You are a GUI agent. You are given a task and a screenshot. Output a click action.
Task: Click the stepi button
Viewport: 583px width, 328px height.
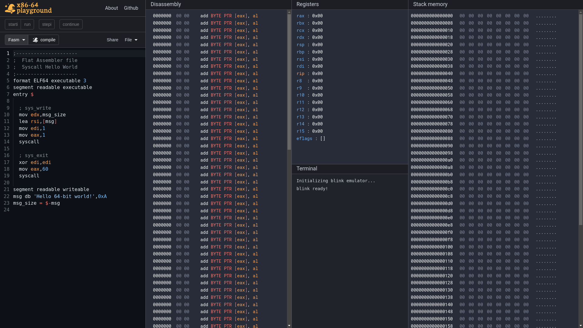[x=47, y=24]
